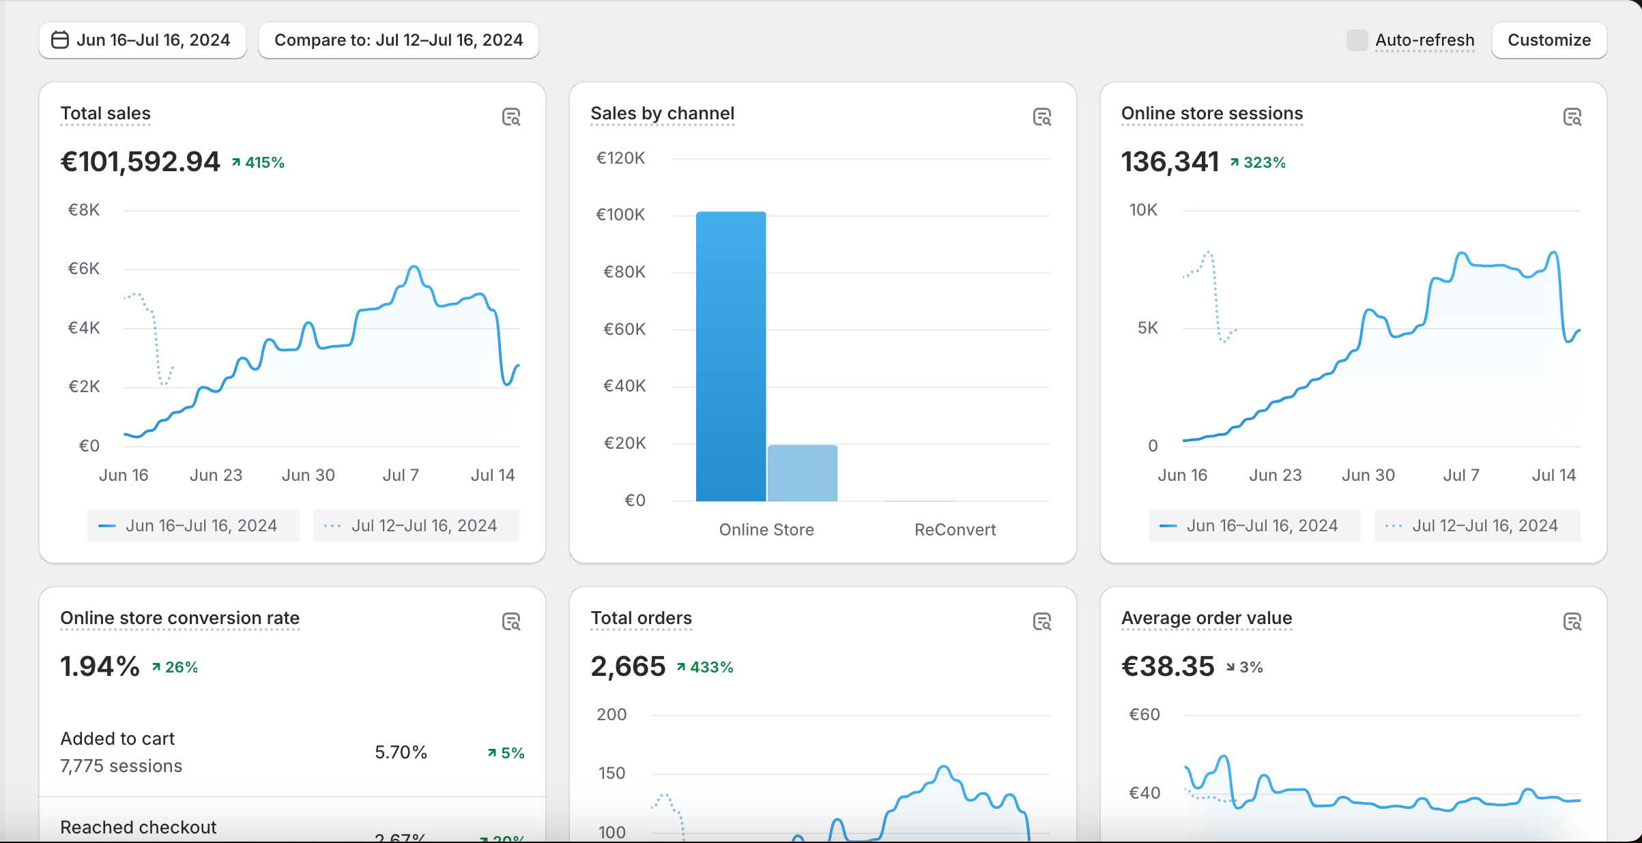Click the 3% decrease indicator

point(1244,667)
